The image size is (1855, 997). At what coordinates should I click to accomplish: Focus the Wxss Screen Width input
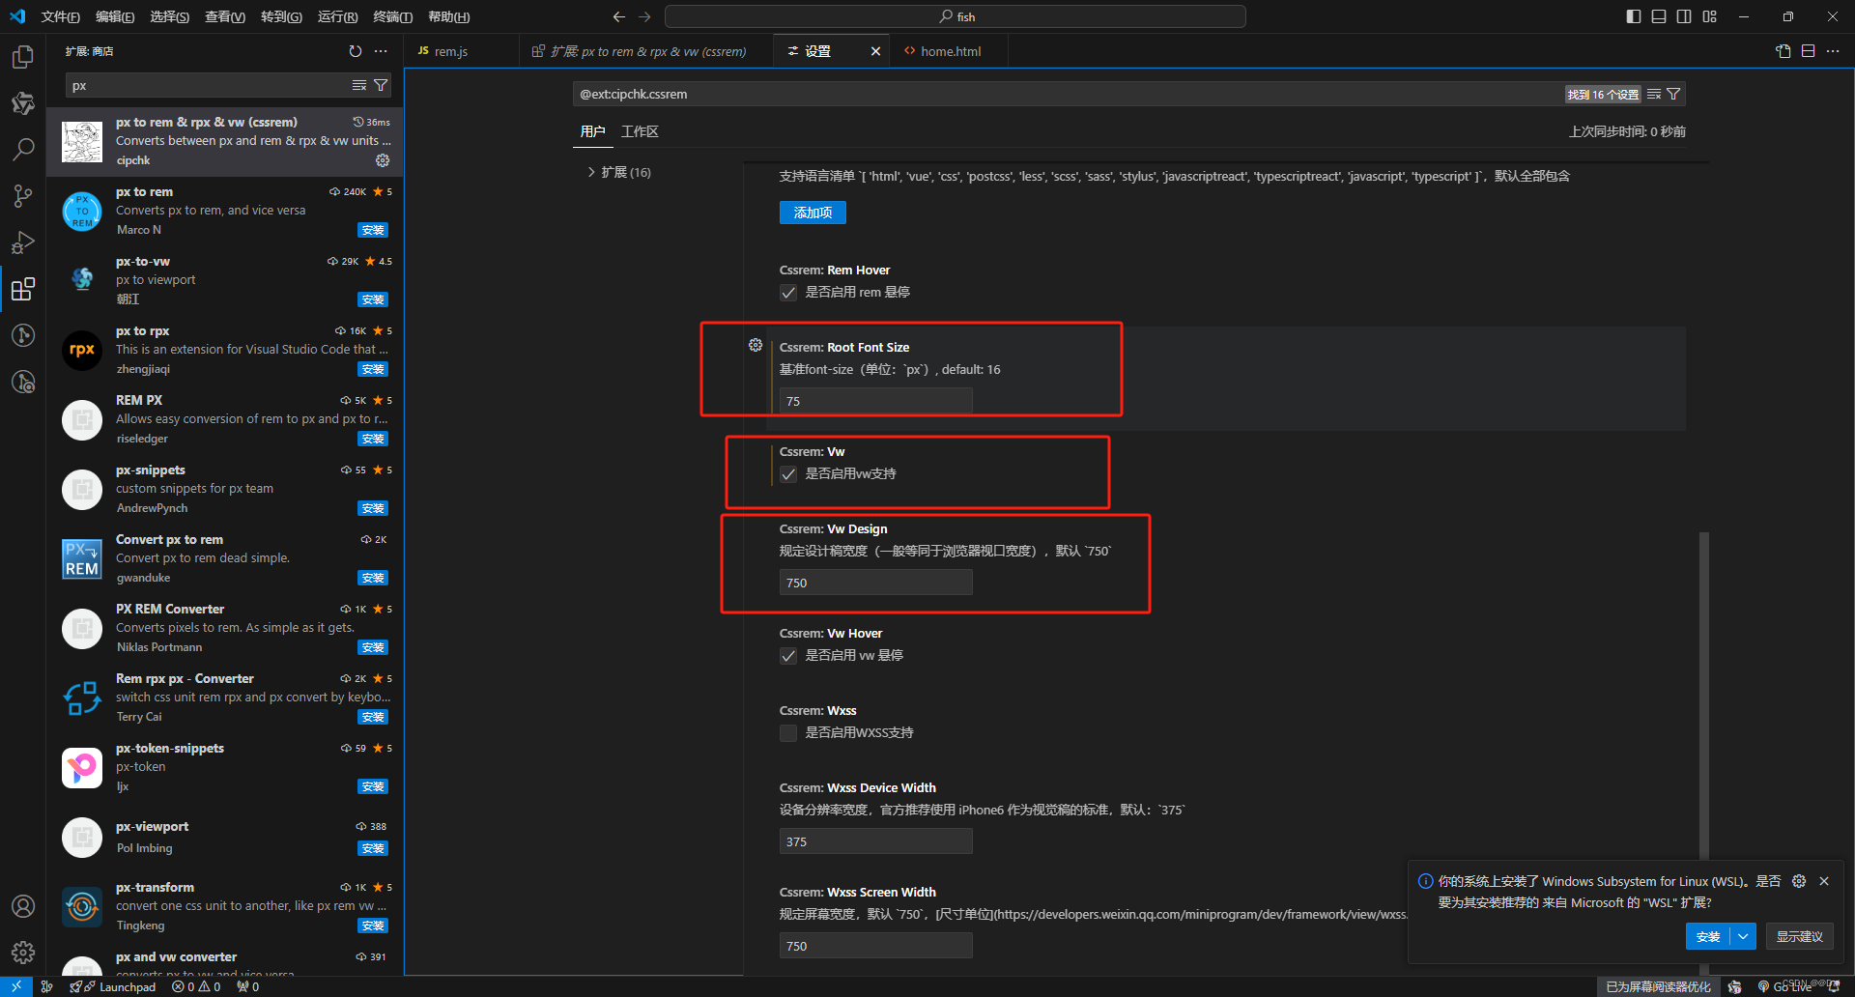[x=875, y=946]
